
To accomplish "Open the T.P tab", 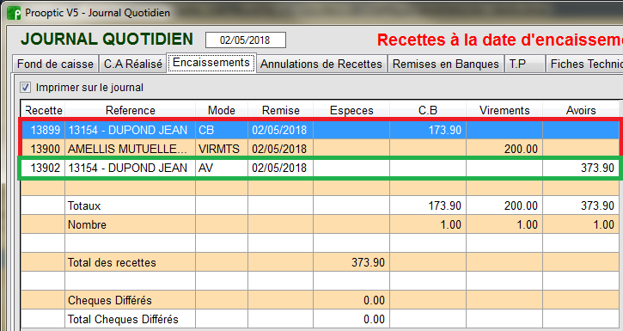I will tap(524, 64).
